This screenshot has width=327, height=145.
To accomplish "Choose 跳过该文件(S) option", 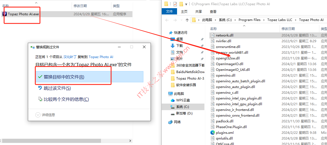I will coord(54,88).
